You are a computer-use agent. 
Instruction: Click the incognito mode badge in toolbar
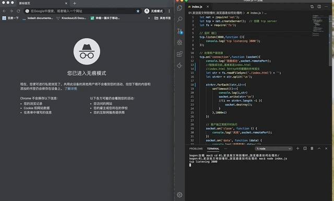153,11
